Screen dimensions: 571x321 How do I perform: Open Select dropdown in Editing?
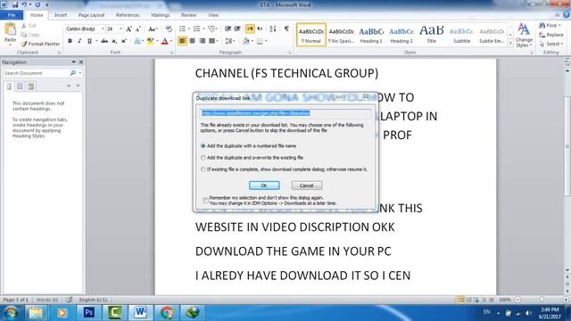pos(551,44)
